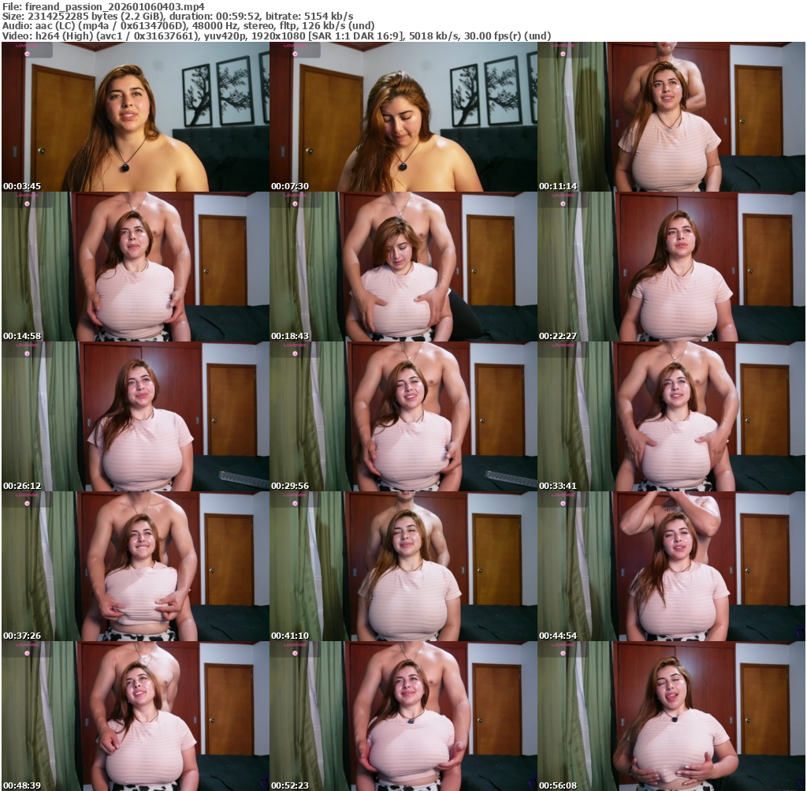Open the 00:48:39 thumbnail
Image resolution: width=807 pixels, height=791 pixels.
(x=135, y=716)
